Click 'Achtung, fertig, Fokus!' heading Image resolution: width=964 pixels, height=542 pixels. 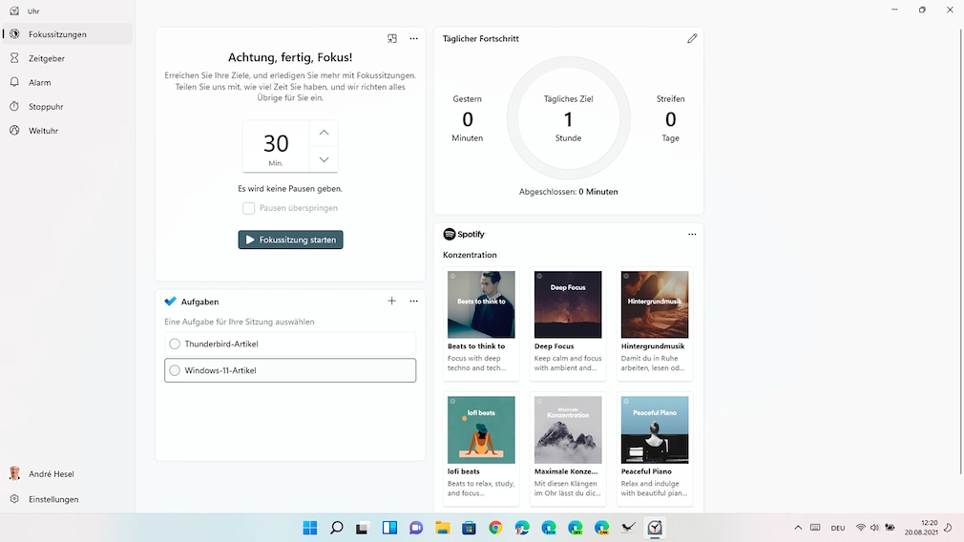pos(290,57)
